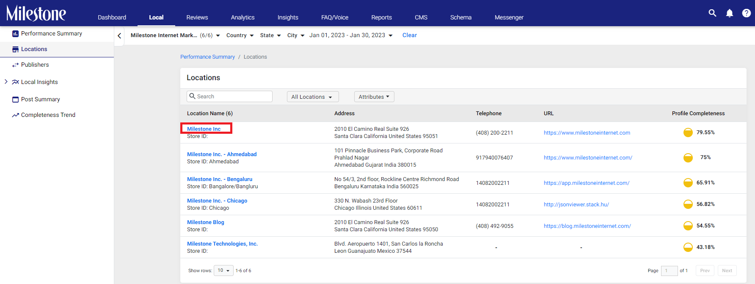
Task: Click the search icon in Locations search box
Action: (x=192, y=96)
